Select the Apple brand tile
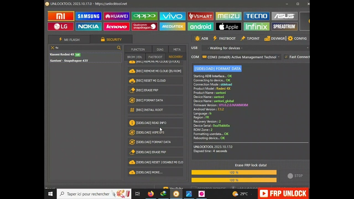The image size is (354, 199). 228,27
